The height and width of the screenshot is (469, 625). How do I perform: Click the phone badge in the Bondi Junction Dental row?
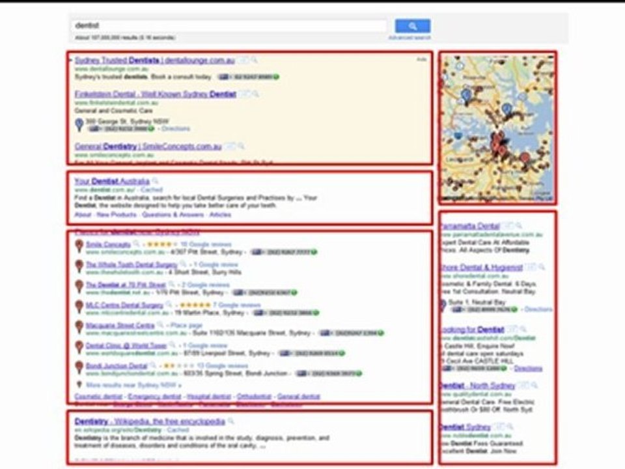(x=329, y=374)
